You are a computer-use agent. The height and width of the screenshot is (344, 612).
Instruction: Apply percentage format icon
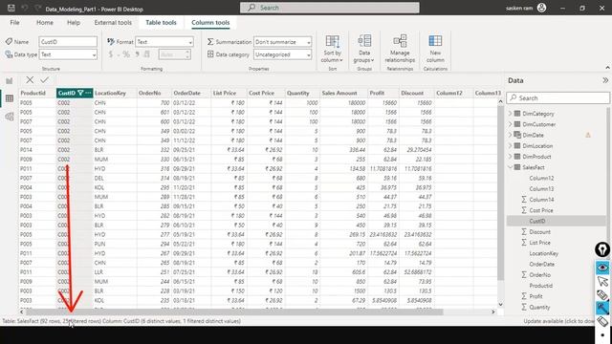[x=126, y=54]
